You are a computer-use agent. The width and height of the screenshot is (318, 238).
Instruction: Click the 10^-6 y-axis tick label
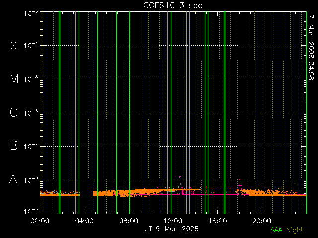[31, 113]
